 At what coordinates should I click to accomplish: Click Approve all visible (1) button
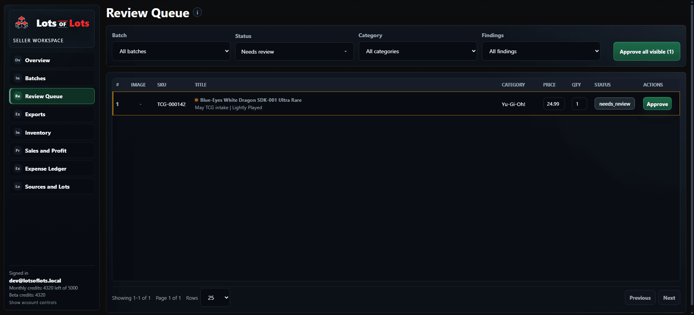[x=647, y=52]
